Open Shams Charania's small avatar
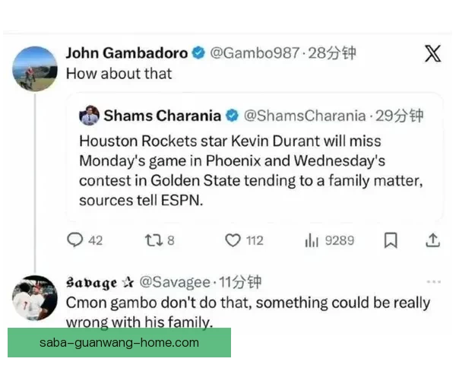 (x=89, y=116)
